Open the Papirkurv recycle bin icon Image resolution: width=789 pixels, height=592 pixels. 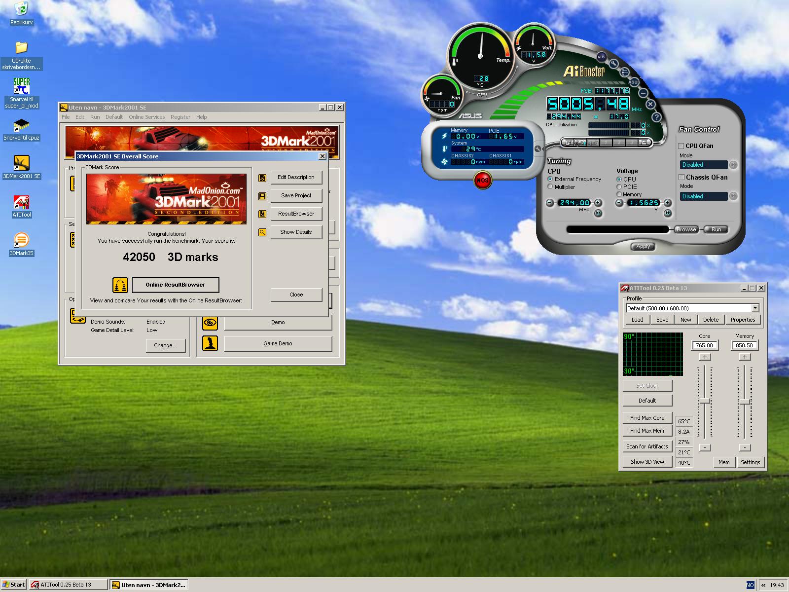22,8
